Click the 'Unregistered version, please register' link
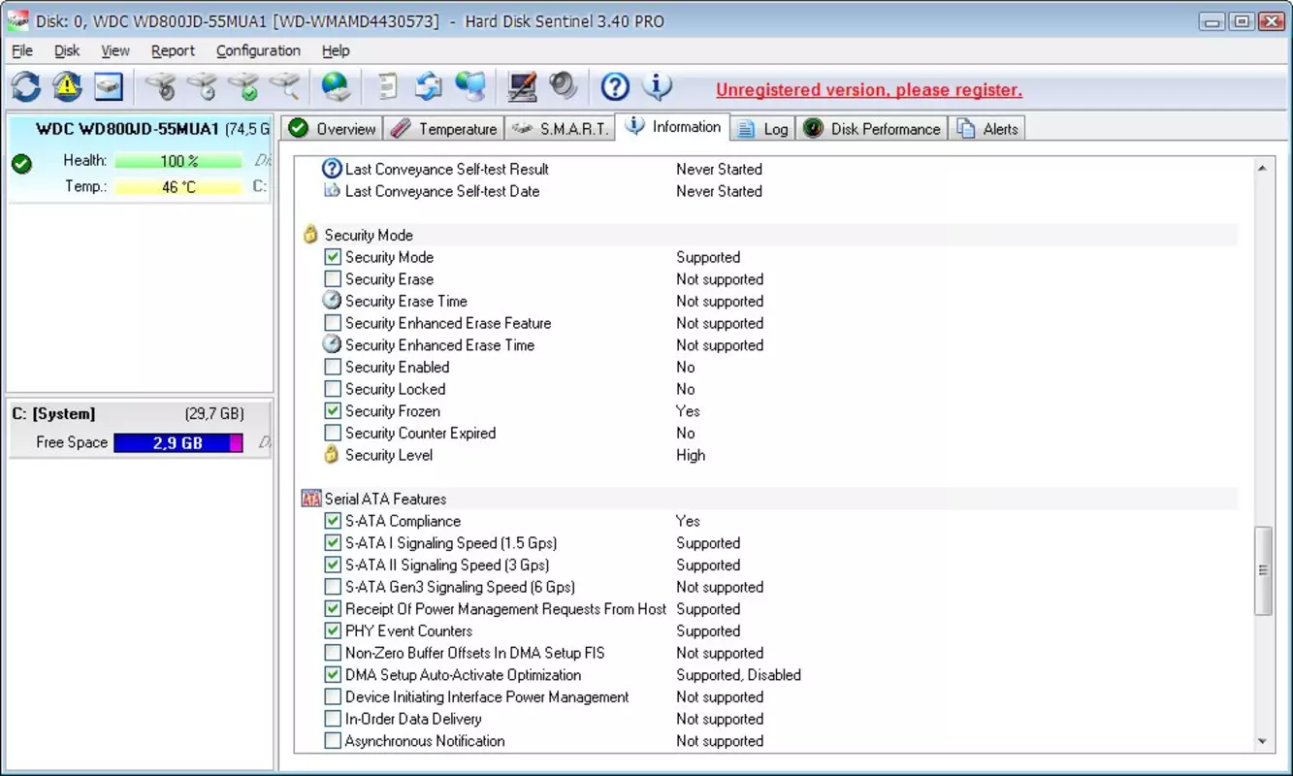Viewport: 1293px width, 776px height. click(869, 90)
